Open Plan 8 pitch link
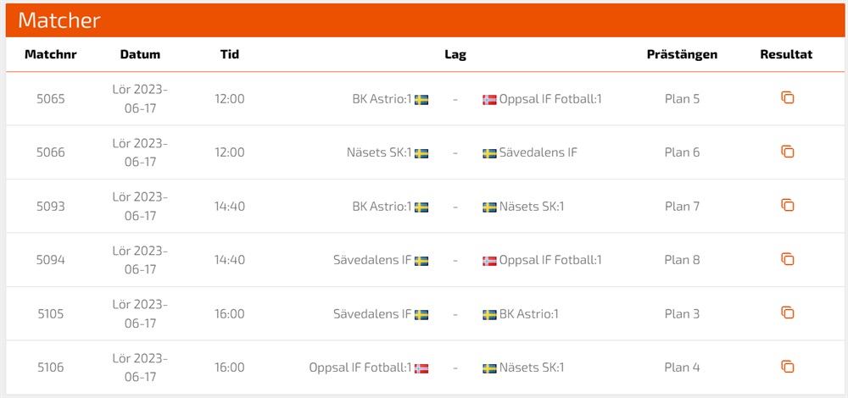The image size is (848, 398). [682, 260]
